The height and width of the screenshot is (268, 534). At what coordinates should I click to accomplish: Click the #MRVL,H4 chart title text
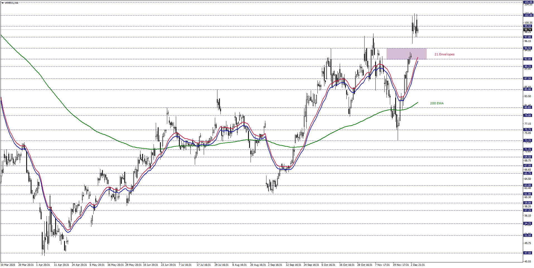(x=12, y=3)
